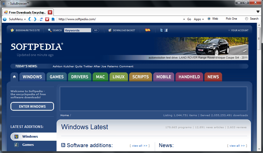263x153 pixels.
Task: Open the DRIVERS category tab
Action: click(x=80, y=77)
